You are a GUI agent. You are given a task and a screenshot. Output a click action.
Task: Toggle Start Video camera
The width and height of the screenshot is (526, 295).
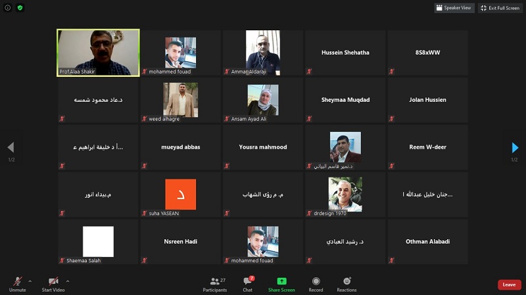53,284
